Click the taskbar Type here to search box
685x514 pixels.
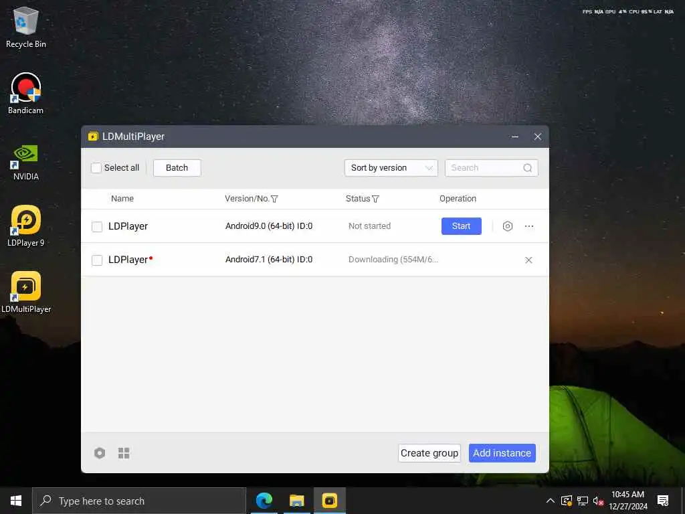click(139, 501)
